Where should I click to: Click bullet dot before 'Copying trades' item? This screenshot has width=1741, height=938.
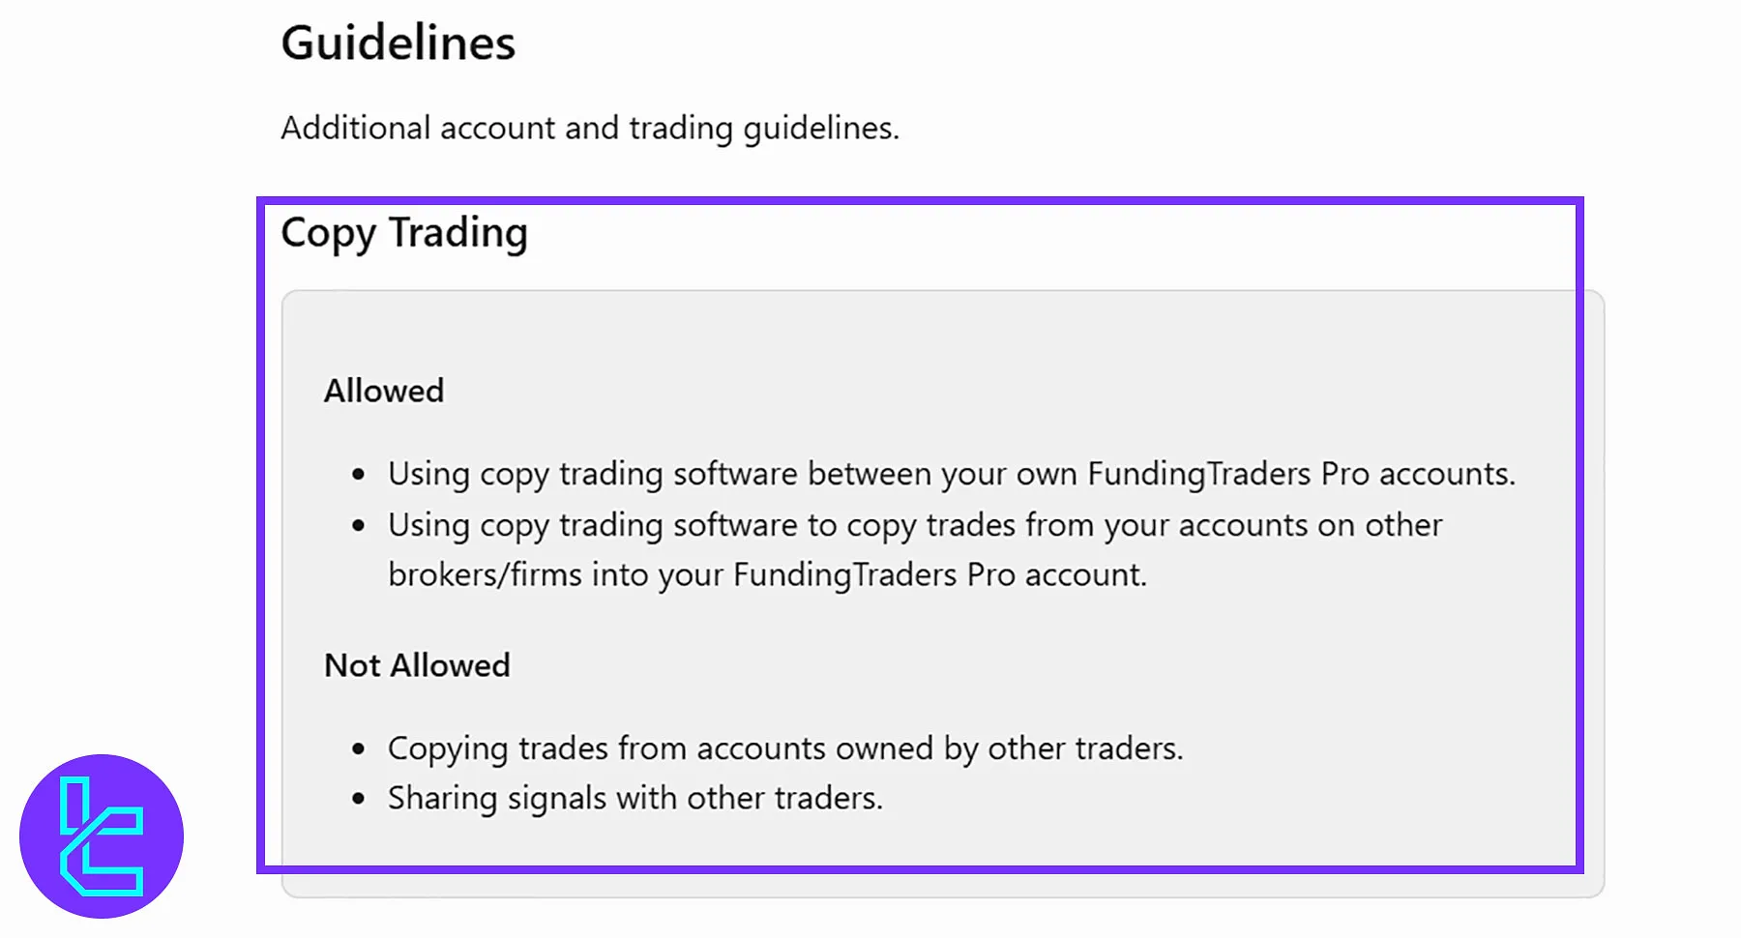tap(359, 749)
